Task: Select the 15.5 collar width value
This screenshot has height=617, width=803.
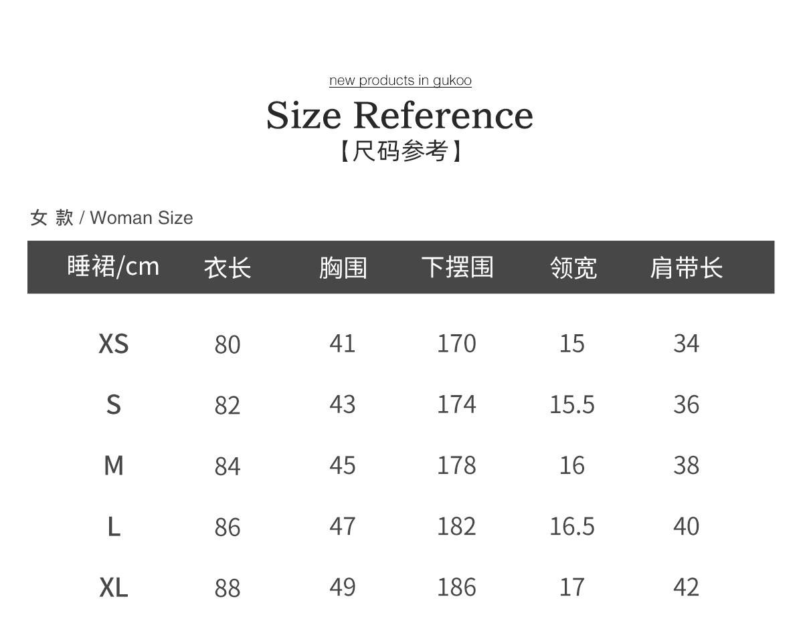Action: [x=571, y=404]
